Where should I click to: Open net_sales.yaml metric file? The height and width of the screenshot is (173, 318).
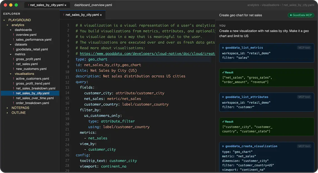pyautogui.click(x=27, y=64)
